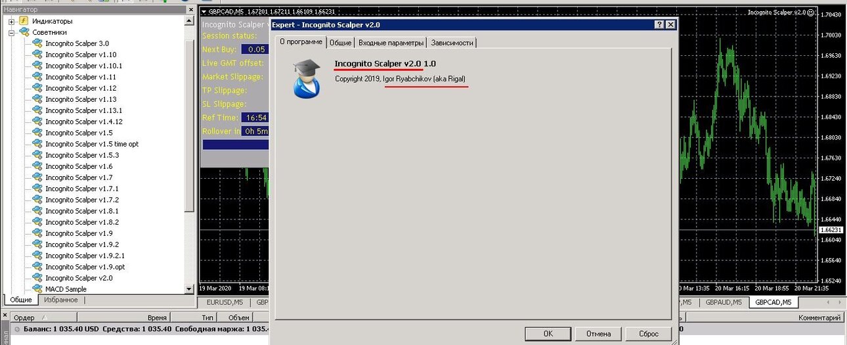The image size is (847, 345).
Task: Click the Rollover in 0h 5m value
Action: pyautogui.click(x=255, y=131)
